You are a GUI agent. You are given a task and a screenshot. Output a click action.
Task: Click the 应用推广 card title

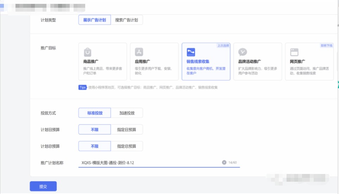pos(143,62)
